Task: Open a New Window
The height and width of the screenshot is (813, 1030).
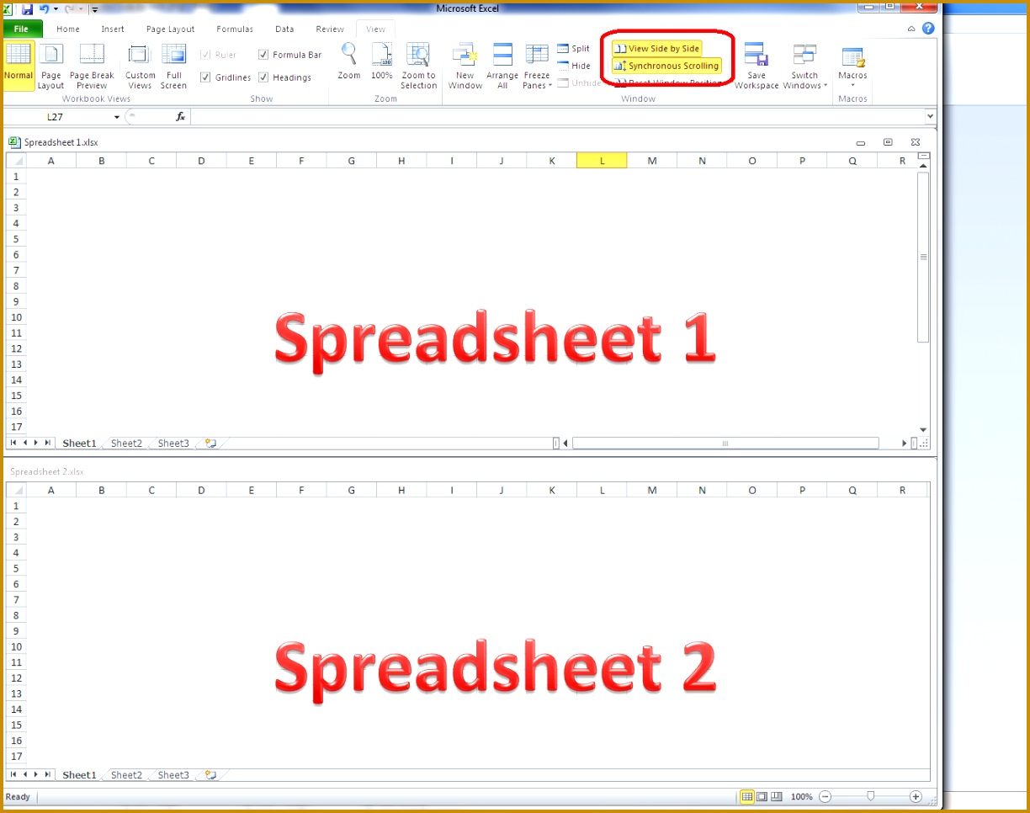Action: point(465,66)
